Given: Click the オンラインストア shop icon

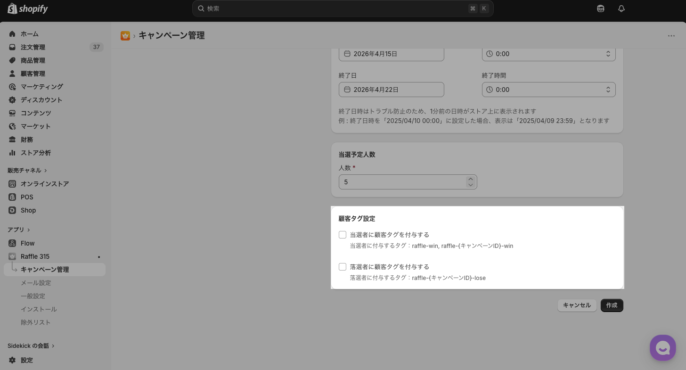Looking at the screenshot, I should tap(13, 184).
